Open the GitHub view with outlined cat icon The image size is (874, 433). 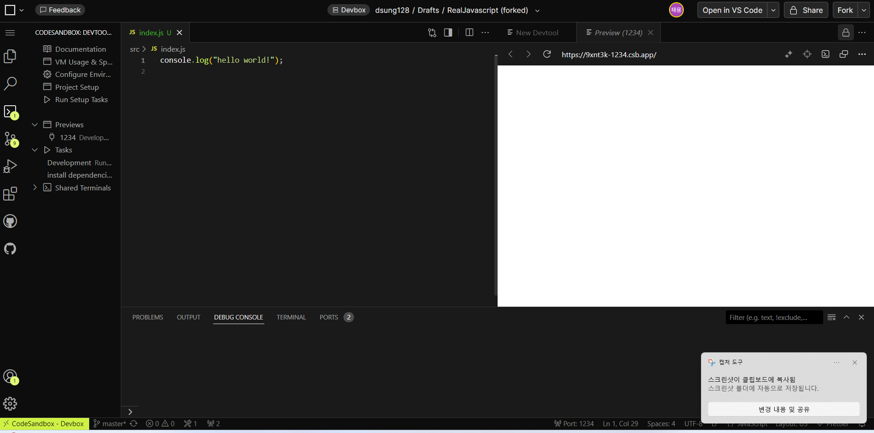(x=10, y=249)
